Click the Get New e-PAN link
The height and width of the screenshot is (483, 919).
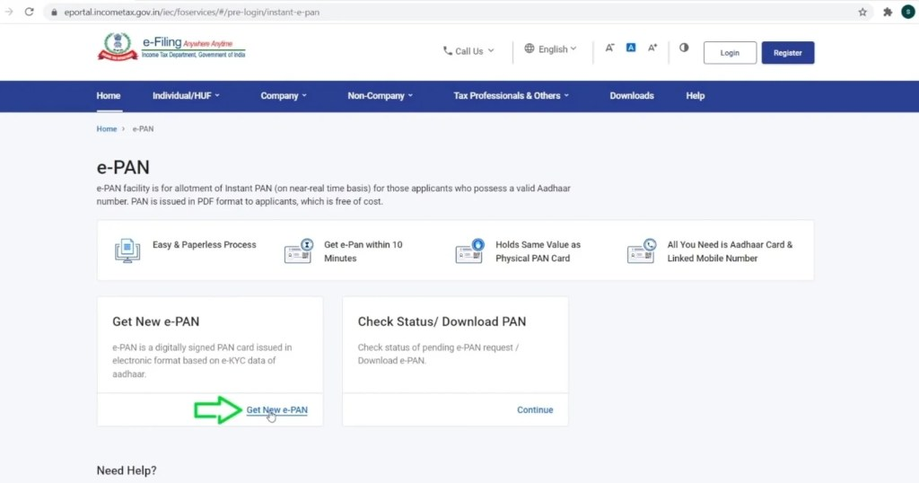pyautogui.click(x=276, y=409)
